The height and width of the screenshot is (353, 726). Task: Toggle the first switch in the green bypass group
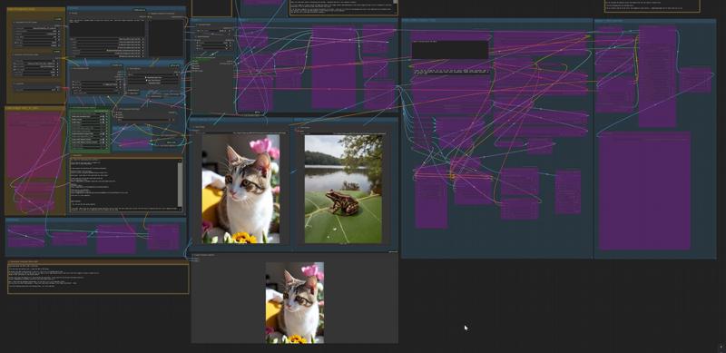point(103,117)
